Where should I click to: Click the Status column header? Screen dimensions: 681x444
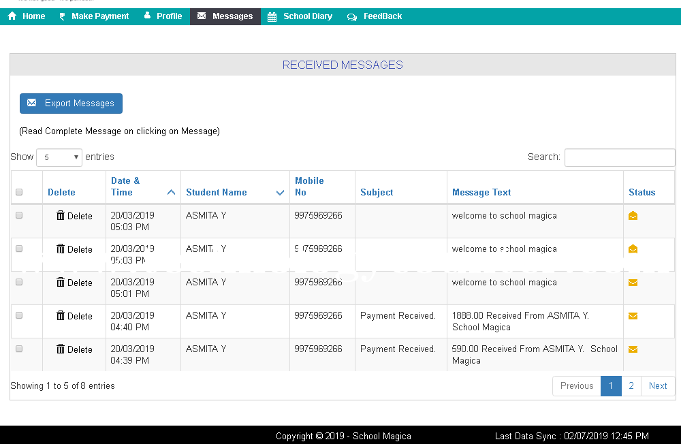pyautogui.click(x=649, y=187)
